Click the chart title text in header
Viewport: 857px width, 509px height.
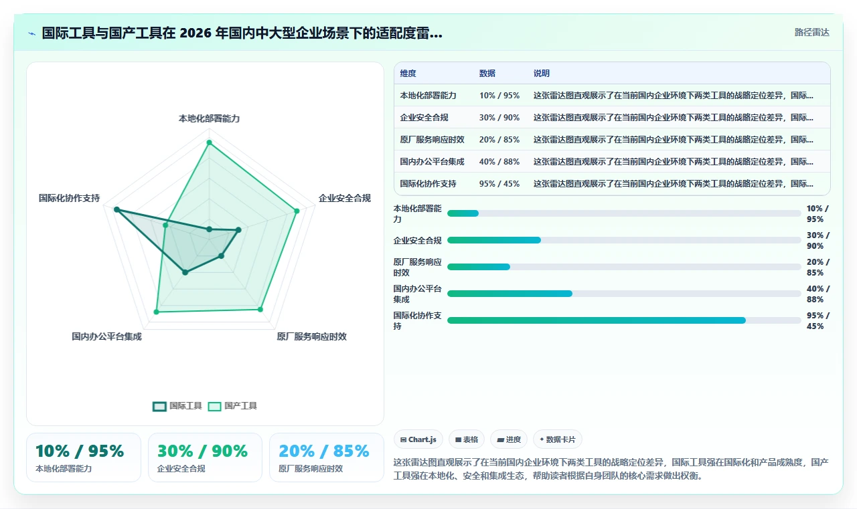tap(242, 33)
